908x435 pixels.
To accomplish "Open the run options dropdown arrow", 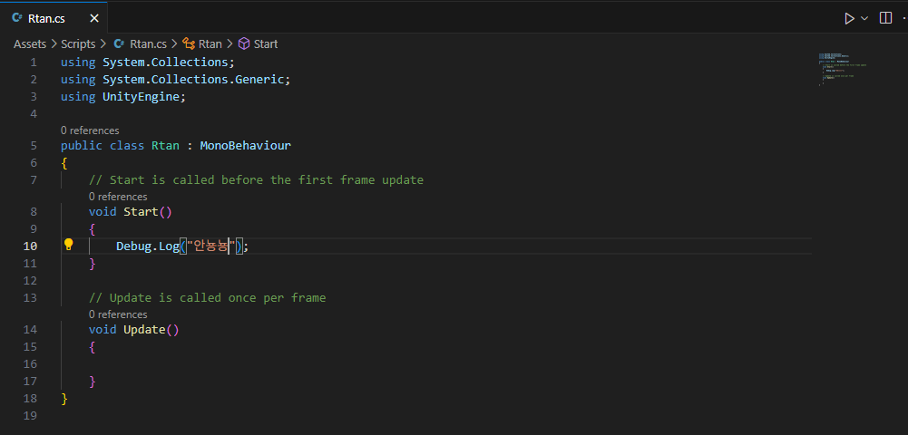I will [x=864, y=18].
